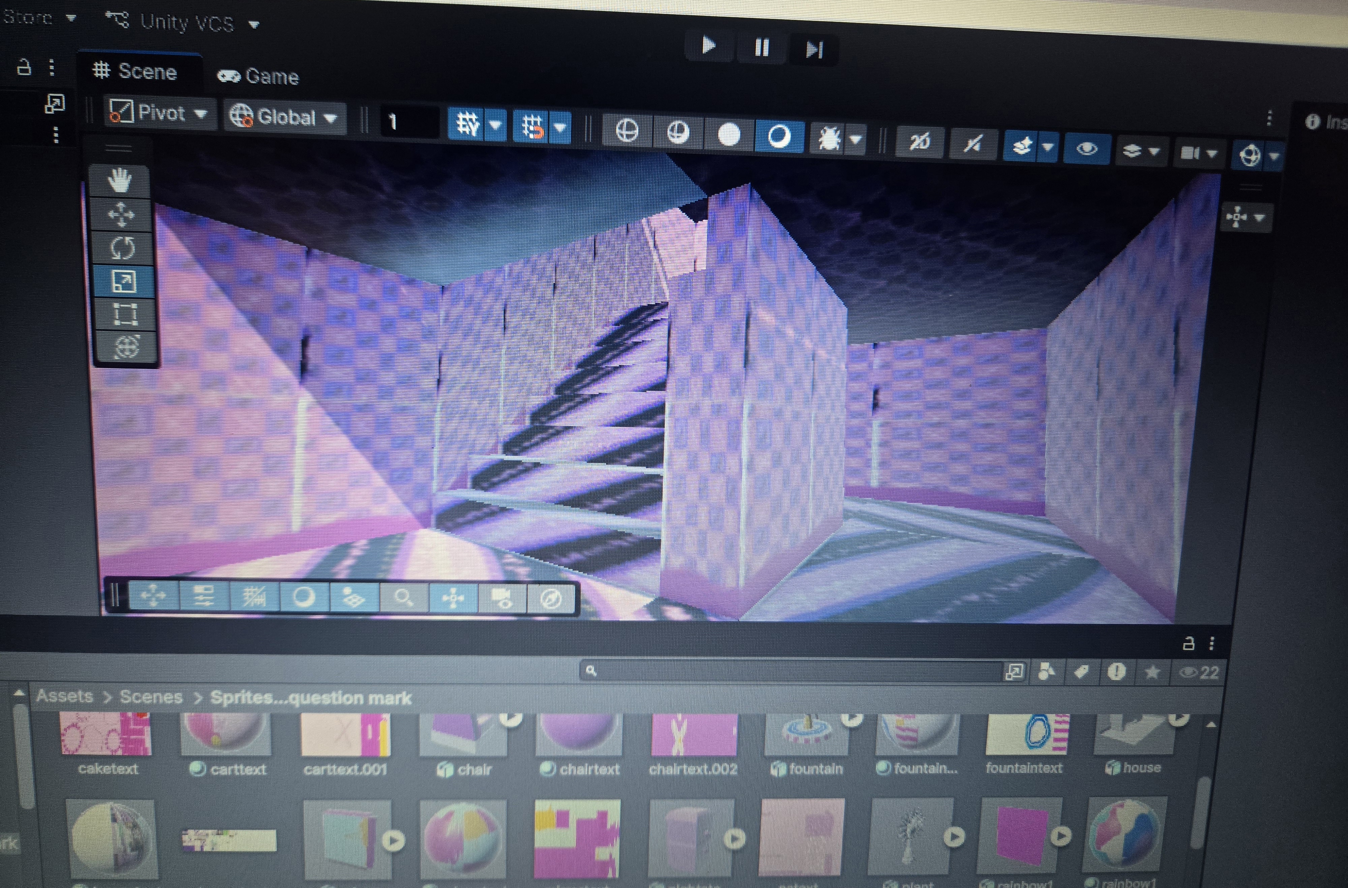
Task: Click the Step frame button
Action: click(815, 51)
